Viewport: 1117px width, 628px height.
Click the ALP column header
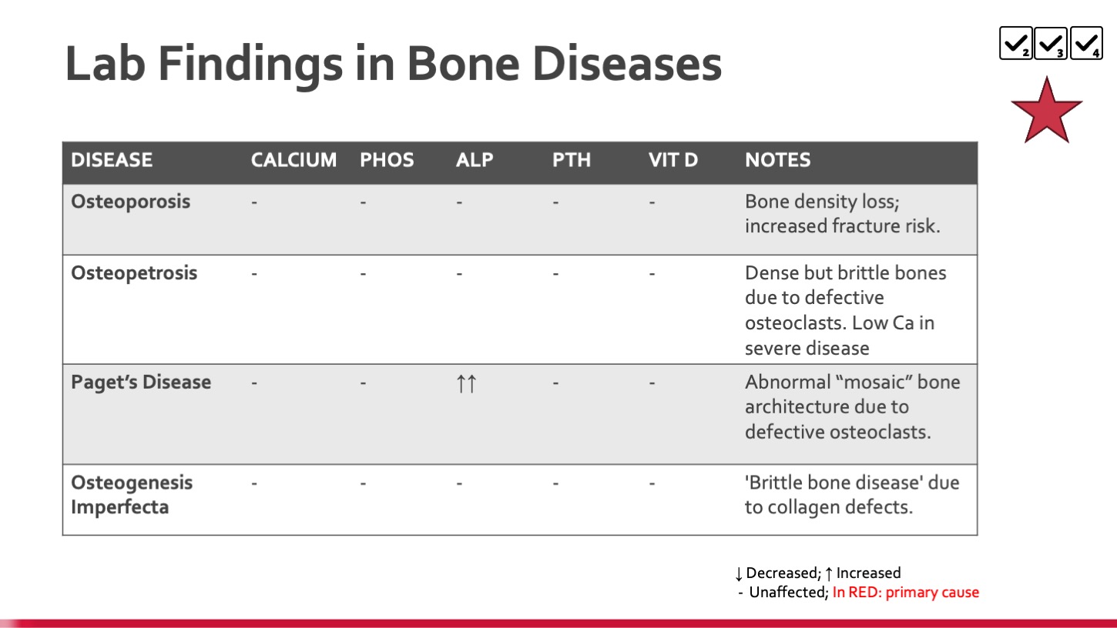pos(475,160)
